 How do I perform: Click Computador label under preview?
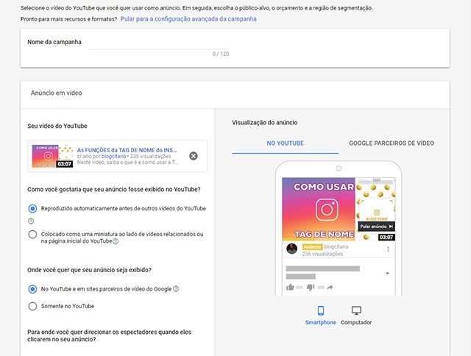click(356, 322)
